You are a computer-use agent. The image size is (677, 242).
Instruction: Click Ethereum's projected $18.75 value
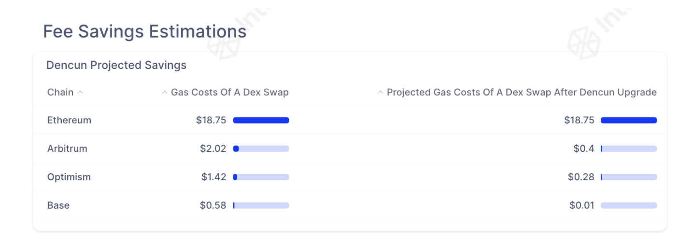(x=579, y=121)
